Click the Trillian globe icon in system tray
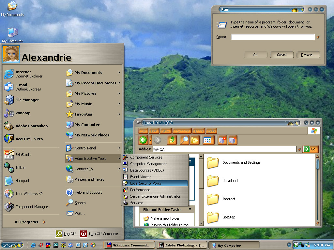This screenshot has height=250, width=334. pos(301,245)
